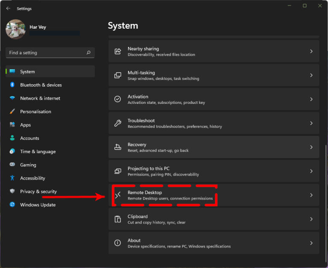Click the user profile picture
This screenshot has height=268, width=328.
click(15, 29)
